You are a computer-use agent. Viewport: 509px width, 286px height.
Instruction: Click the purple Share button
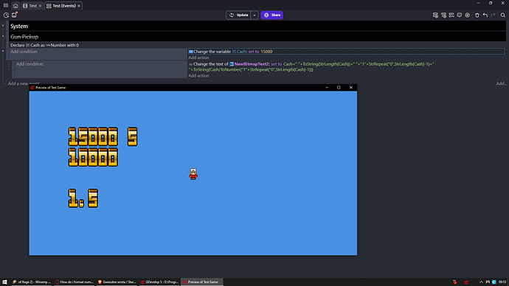(271, 15)
